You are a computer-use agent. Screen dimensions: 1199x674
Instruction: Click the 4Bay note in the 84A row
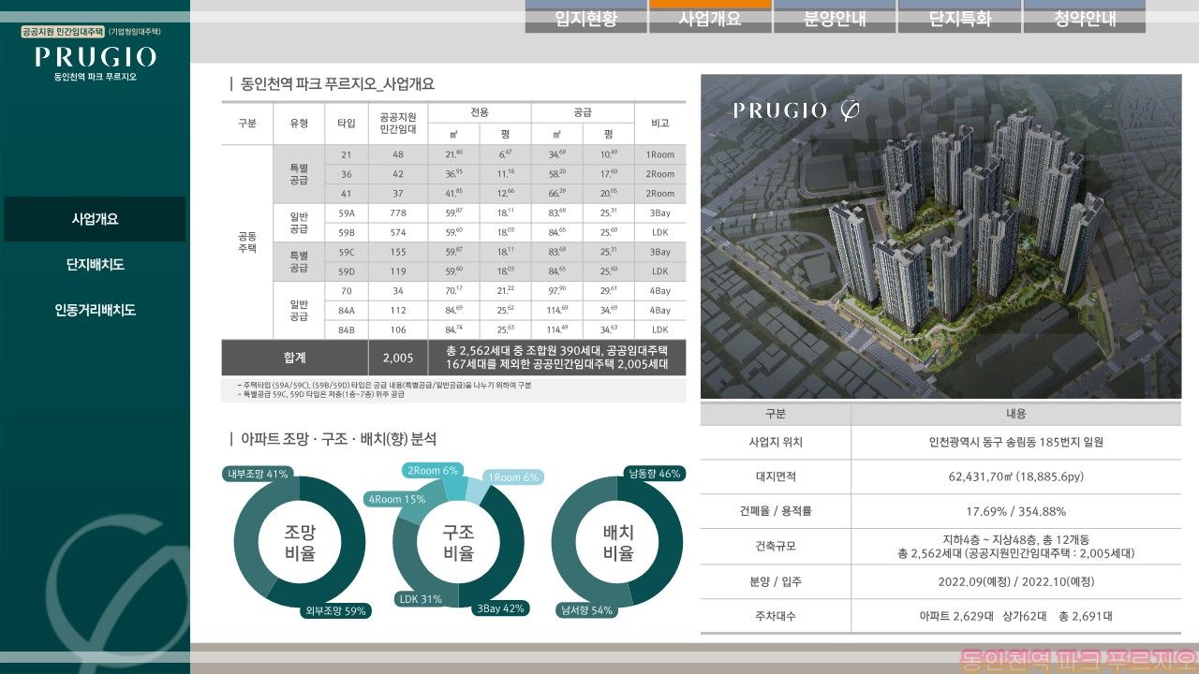659,310
